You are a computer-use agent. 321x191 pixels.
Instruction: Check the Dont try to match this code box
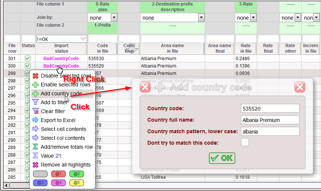click(245, 142)
